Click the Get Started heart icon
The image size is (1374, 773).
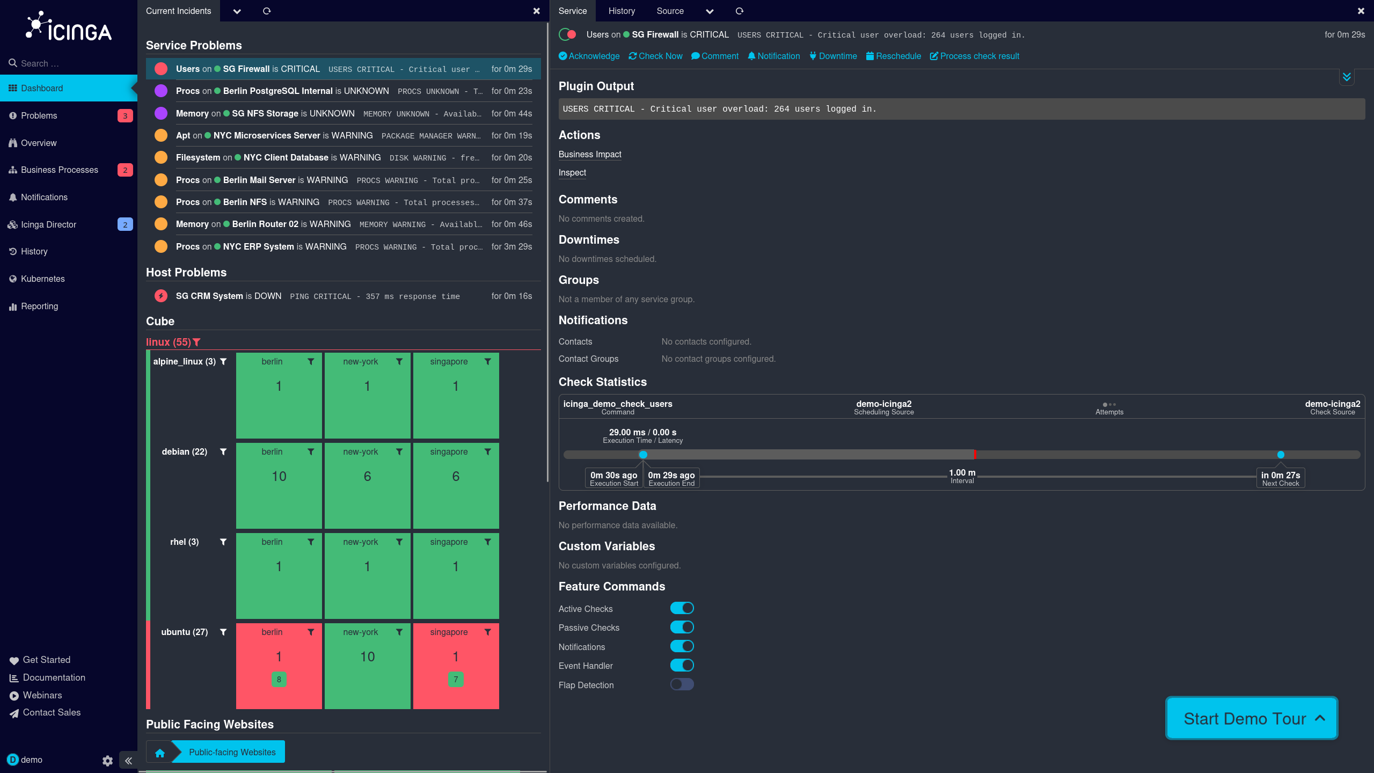pyautogui.click(x=14, y=660)
